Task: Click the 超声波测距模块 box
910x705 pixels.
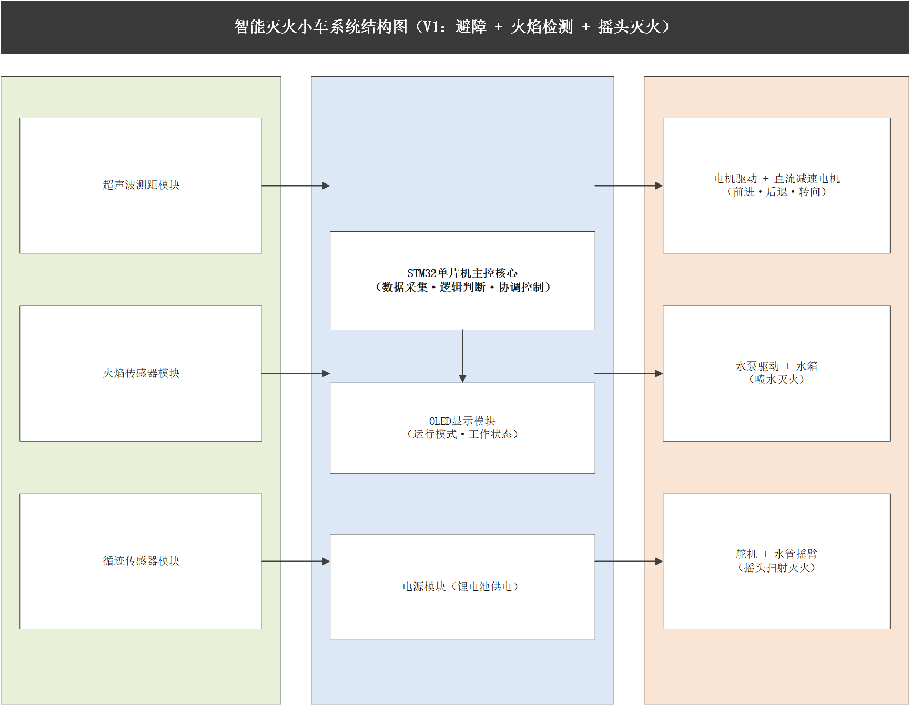Action: (141, 186)
